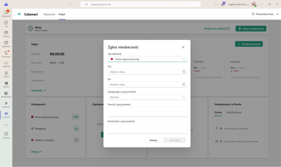Click Prezentuj teraz in the header
The width and height of the screenshot is (281, 167).
262,14
